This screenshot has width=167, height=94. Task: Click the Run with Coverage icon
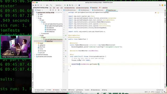click(70, 5)
